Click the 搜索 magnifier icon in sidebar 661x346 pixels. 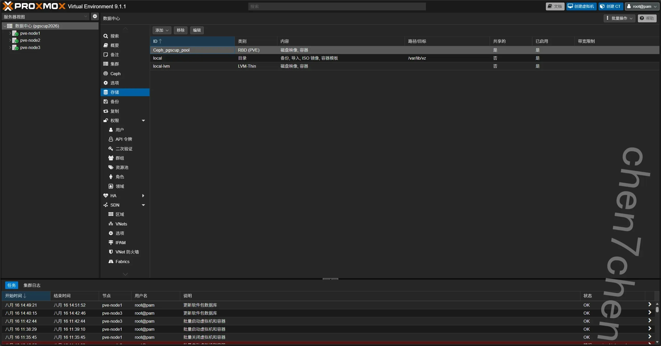[106, 36]
